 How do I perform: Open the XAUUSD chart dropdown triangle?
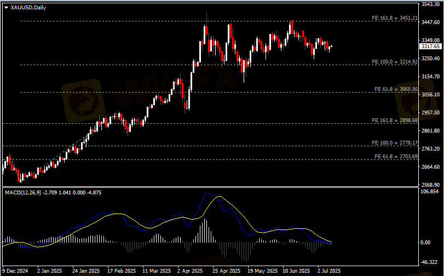point(7,8)
